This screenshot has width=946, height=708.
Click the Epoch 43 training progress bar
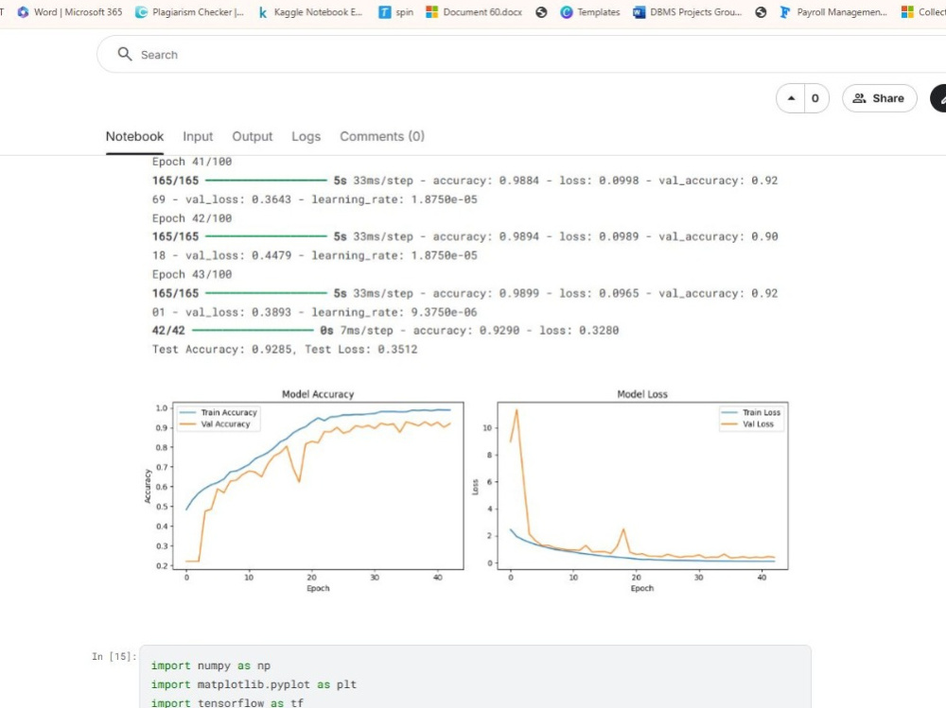[266, 293]
